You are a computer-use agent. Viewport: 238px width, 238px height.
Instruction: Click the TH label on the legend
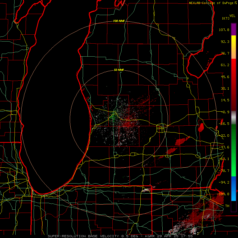tap(227, 206)
